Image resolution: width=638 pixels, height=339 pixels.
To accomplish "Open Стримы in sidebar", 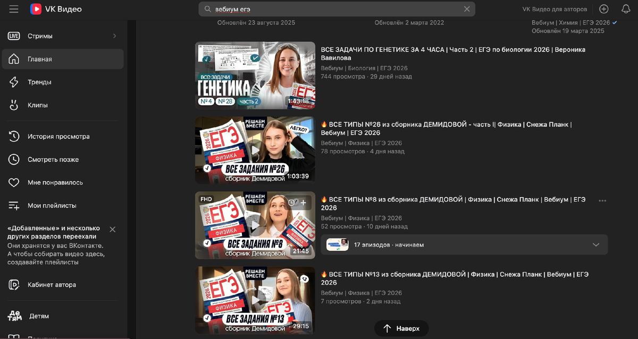I will (x=63, y=36).
